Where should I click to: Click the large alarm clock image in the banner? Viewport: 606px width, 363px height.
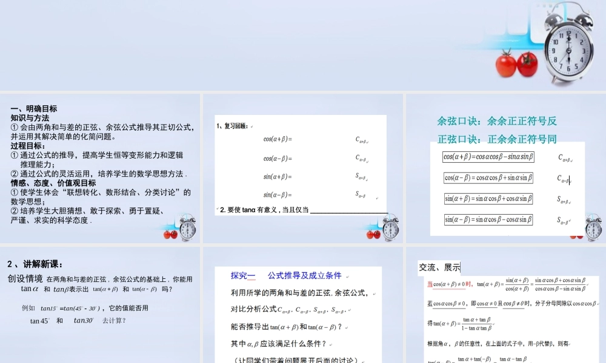[x=568, y=44]
